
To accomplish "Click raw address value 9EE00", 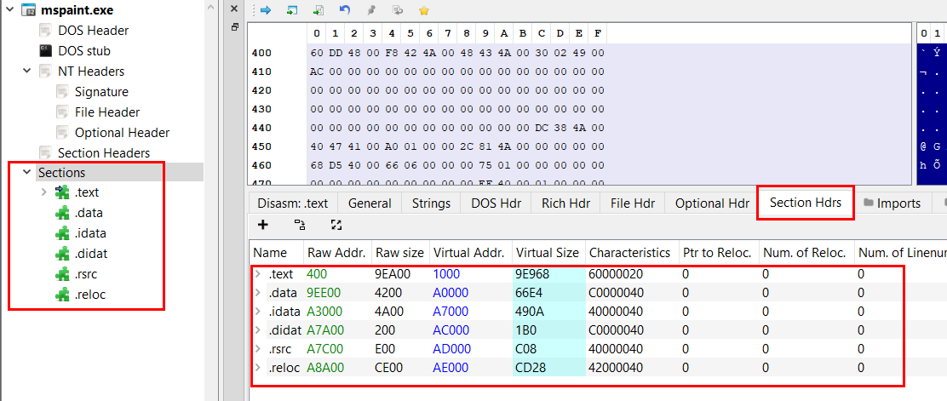I will 324,293.
